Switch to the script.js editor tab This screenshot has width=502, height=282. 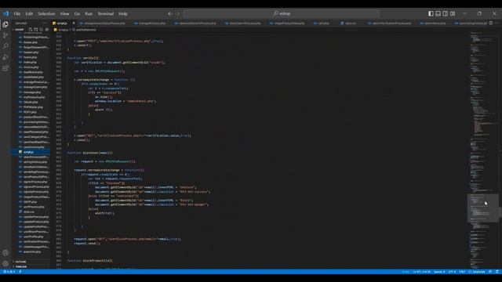pos(62,23)
